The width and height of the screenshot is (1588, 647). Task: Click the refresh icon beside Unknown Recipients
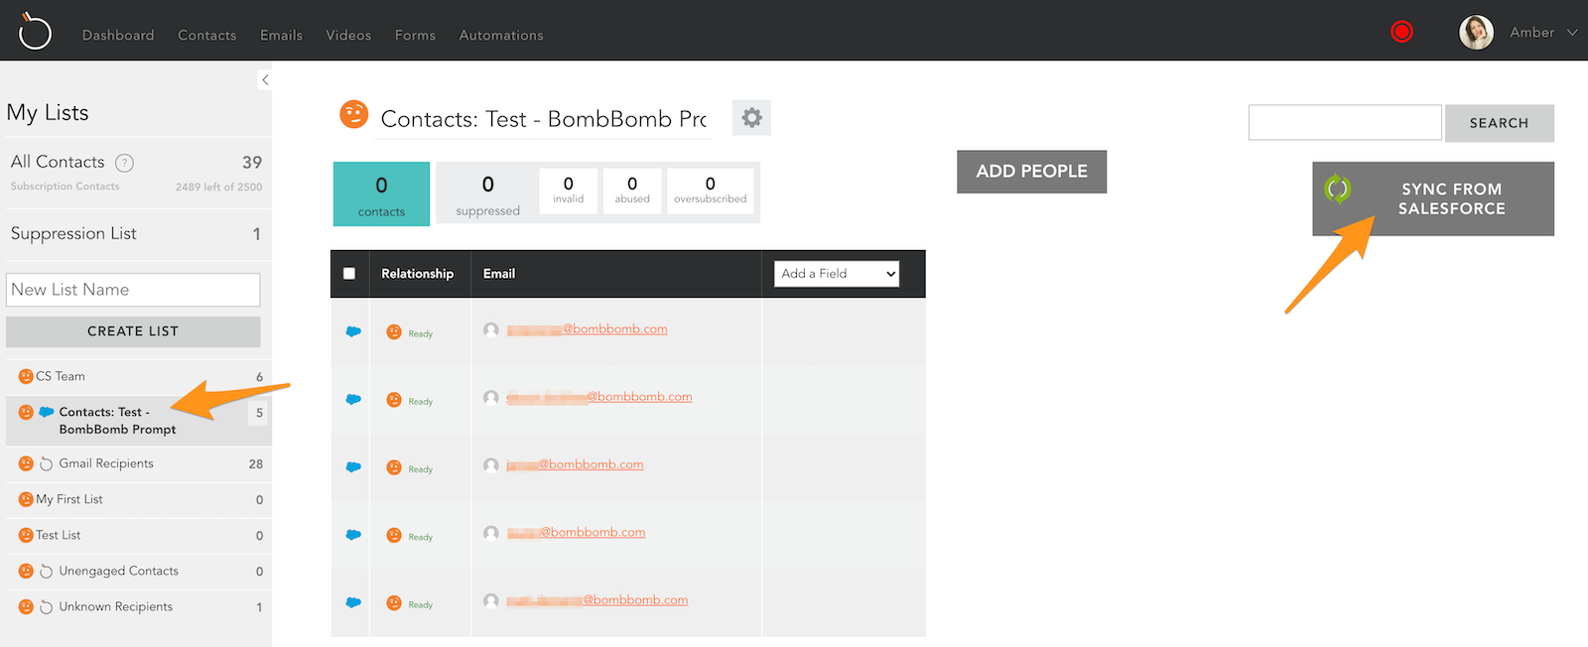click(46, 606)
